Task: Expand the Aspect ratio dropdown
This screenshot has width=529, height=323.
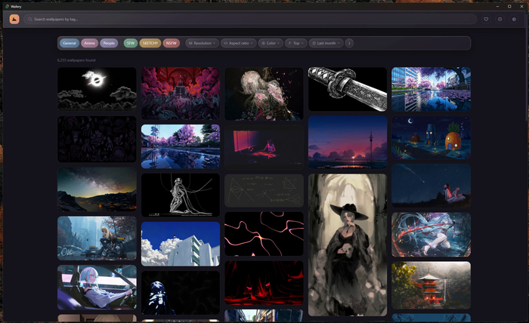Action: point(239,43)
